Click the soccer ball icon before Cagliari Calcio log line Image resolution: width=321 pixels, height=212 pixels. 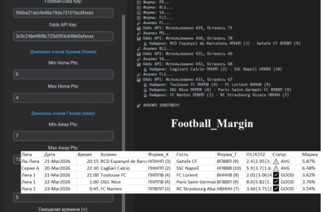(145, 69)
